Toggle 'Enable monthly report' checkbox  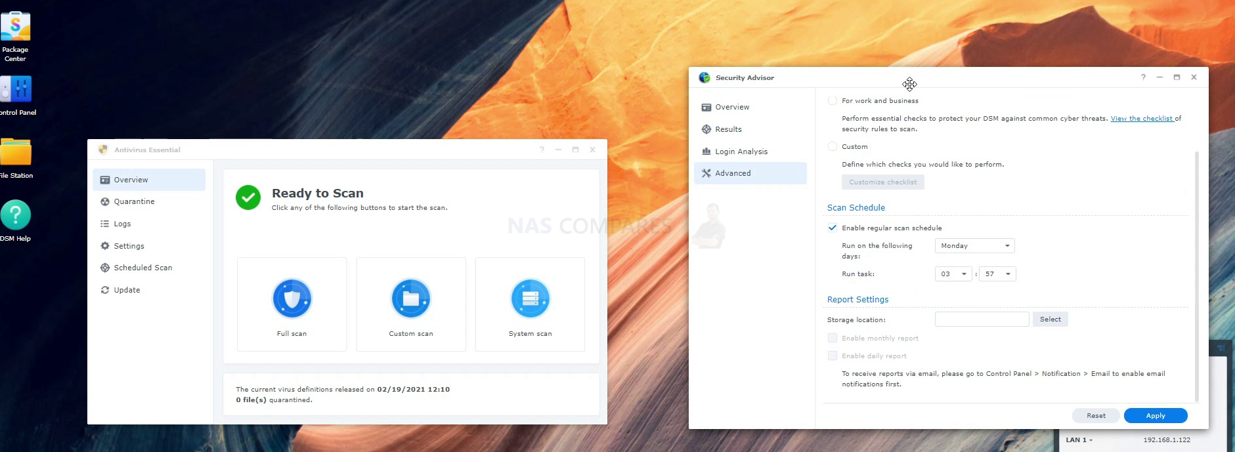click(x=833, y=338)
